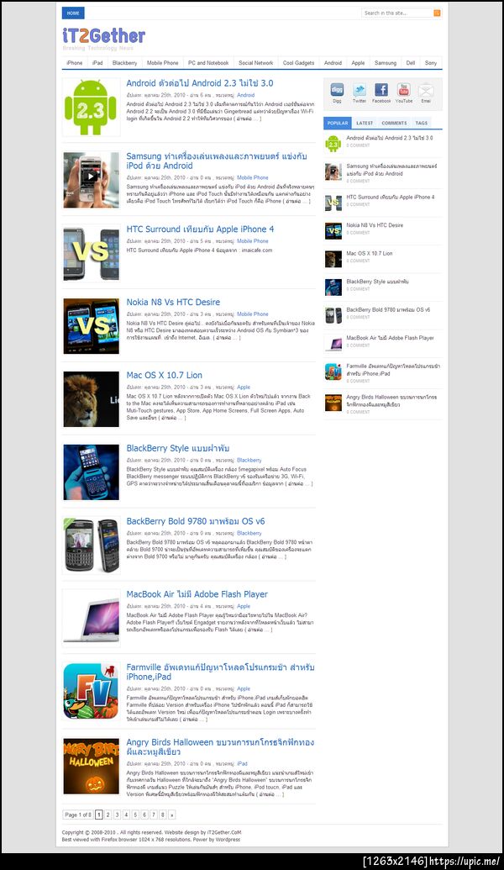The image size is (504, 870).
Task: Open the Twitter social icon
Action: [360, 90]
